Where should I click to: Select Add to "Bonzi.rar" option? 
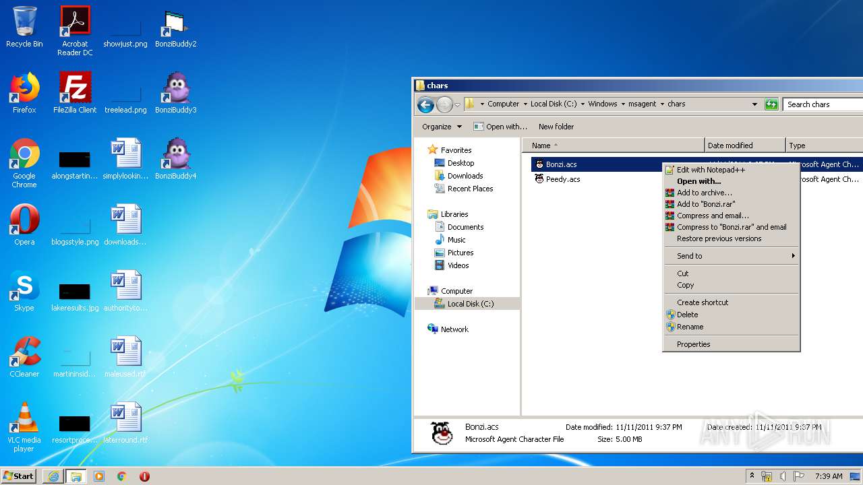[732, 204]
